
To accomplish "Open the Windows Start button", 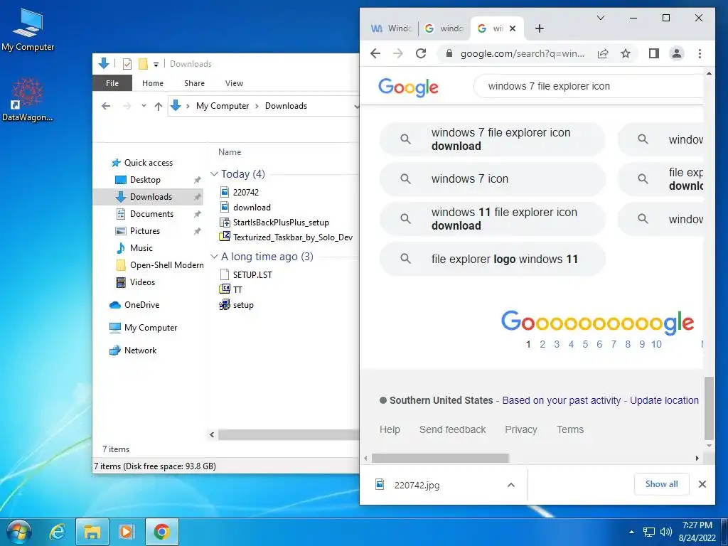I will [19, 532].
